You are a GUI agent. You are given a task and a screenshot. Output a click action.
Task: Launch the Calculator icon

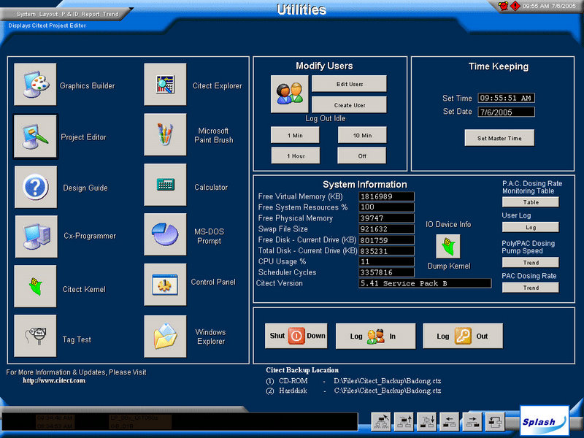[165, 185]
